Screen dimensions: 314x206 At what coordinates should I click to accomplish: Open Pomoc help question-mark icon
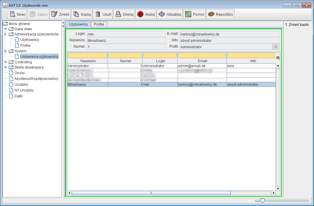pos(188,14)
